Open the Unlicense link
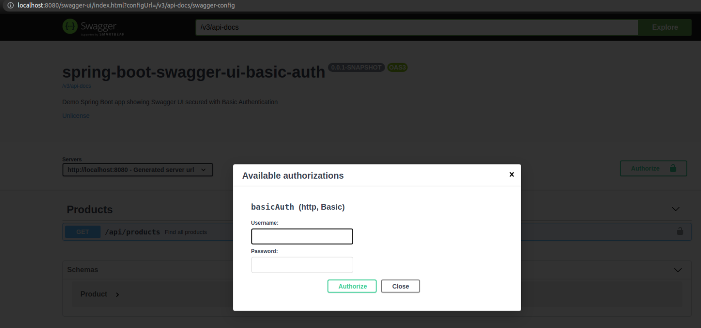 tap(76, 116)
